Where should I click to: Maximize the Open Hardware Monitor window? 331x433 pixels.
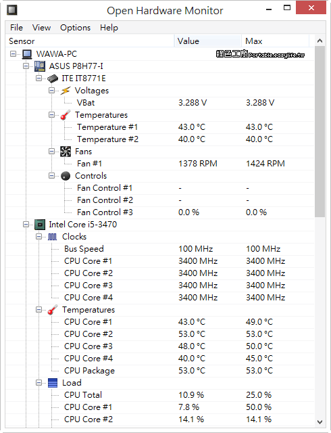tap(287, 7)
